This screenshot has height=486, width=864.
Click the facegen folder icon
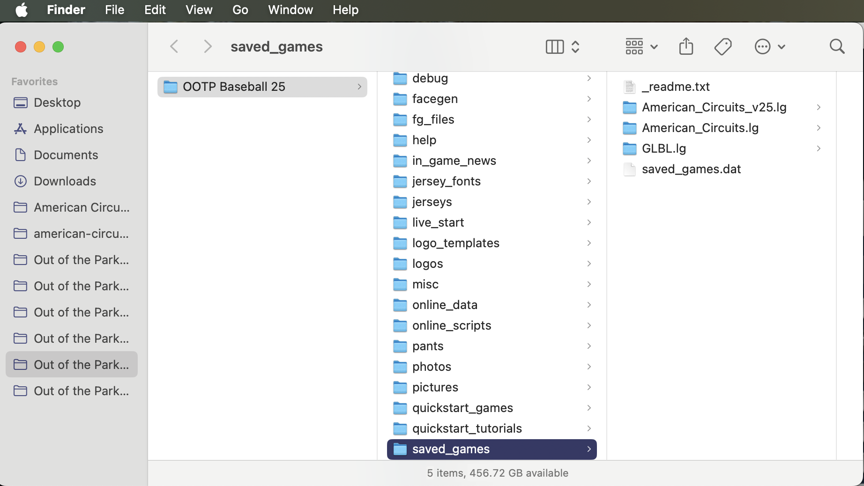[400, 99]
